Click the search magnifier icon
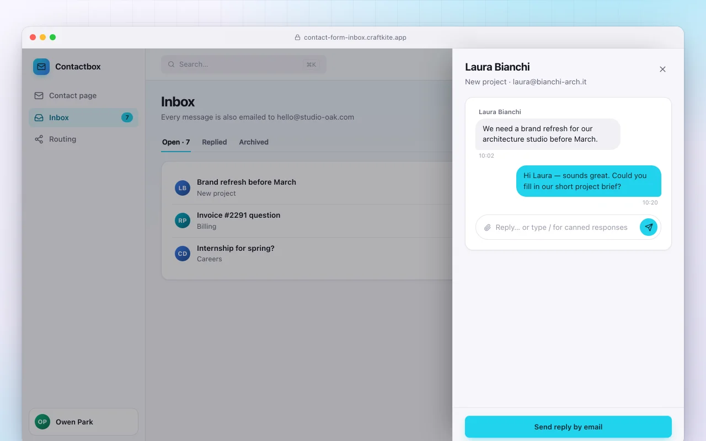The width and height of the screenshot is (706, 441). coord(172,64)
